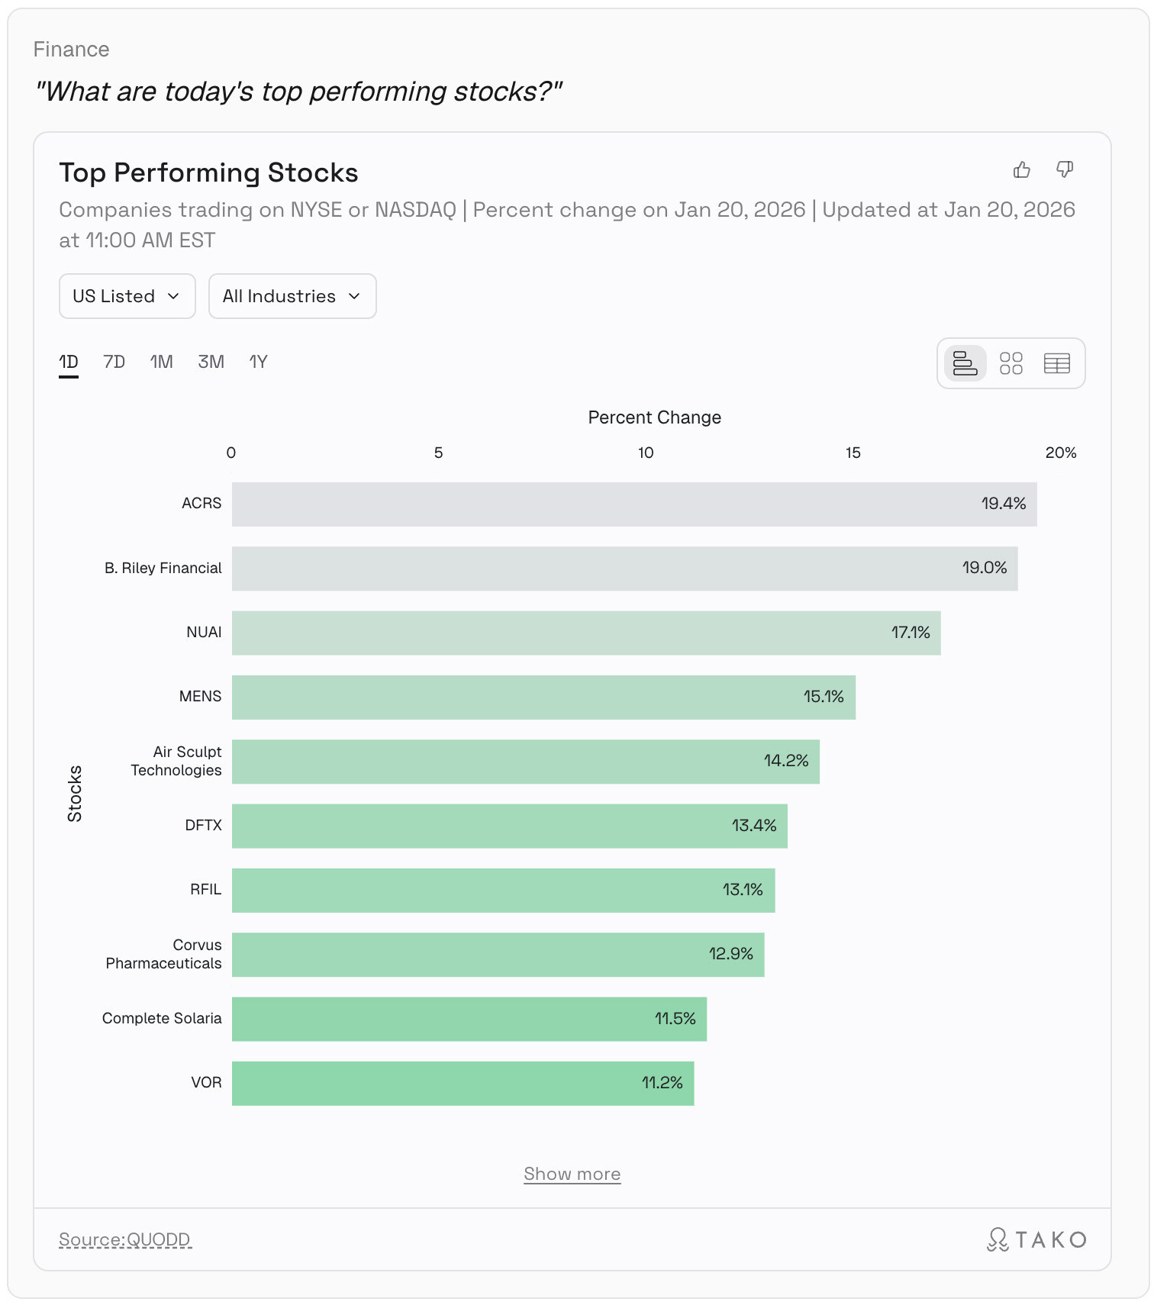
Task: Click the ACRS 19.4% bar
Action: pyautogui.click(x=633, y=504)
